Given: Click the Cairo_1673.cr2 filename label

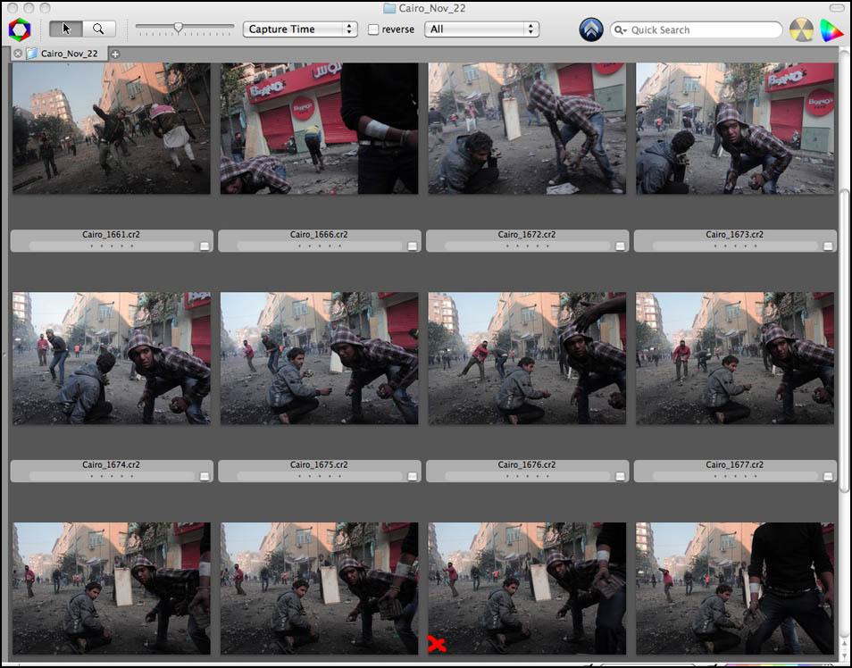Looking at the screenshot, I should pos(735,234).
